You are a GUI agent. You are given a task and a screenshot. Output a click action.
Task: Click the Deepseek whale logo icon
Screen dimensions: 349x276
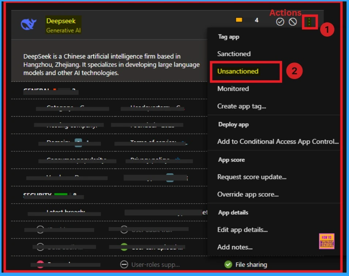(29, 24)
